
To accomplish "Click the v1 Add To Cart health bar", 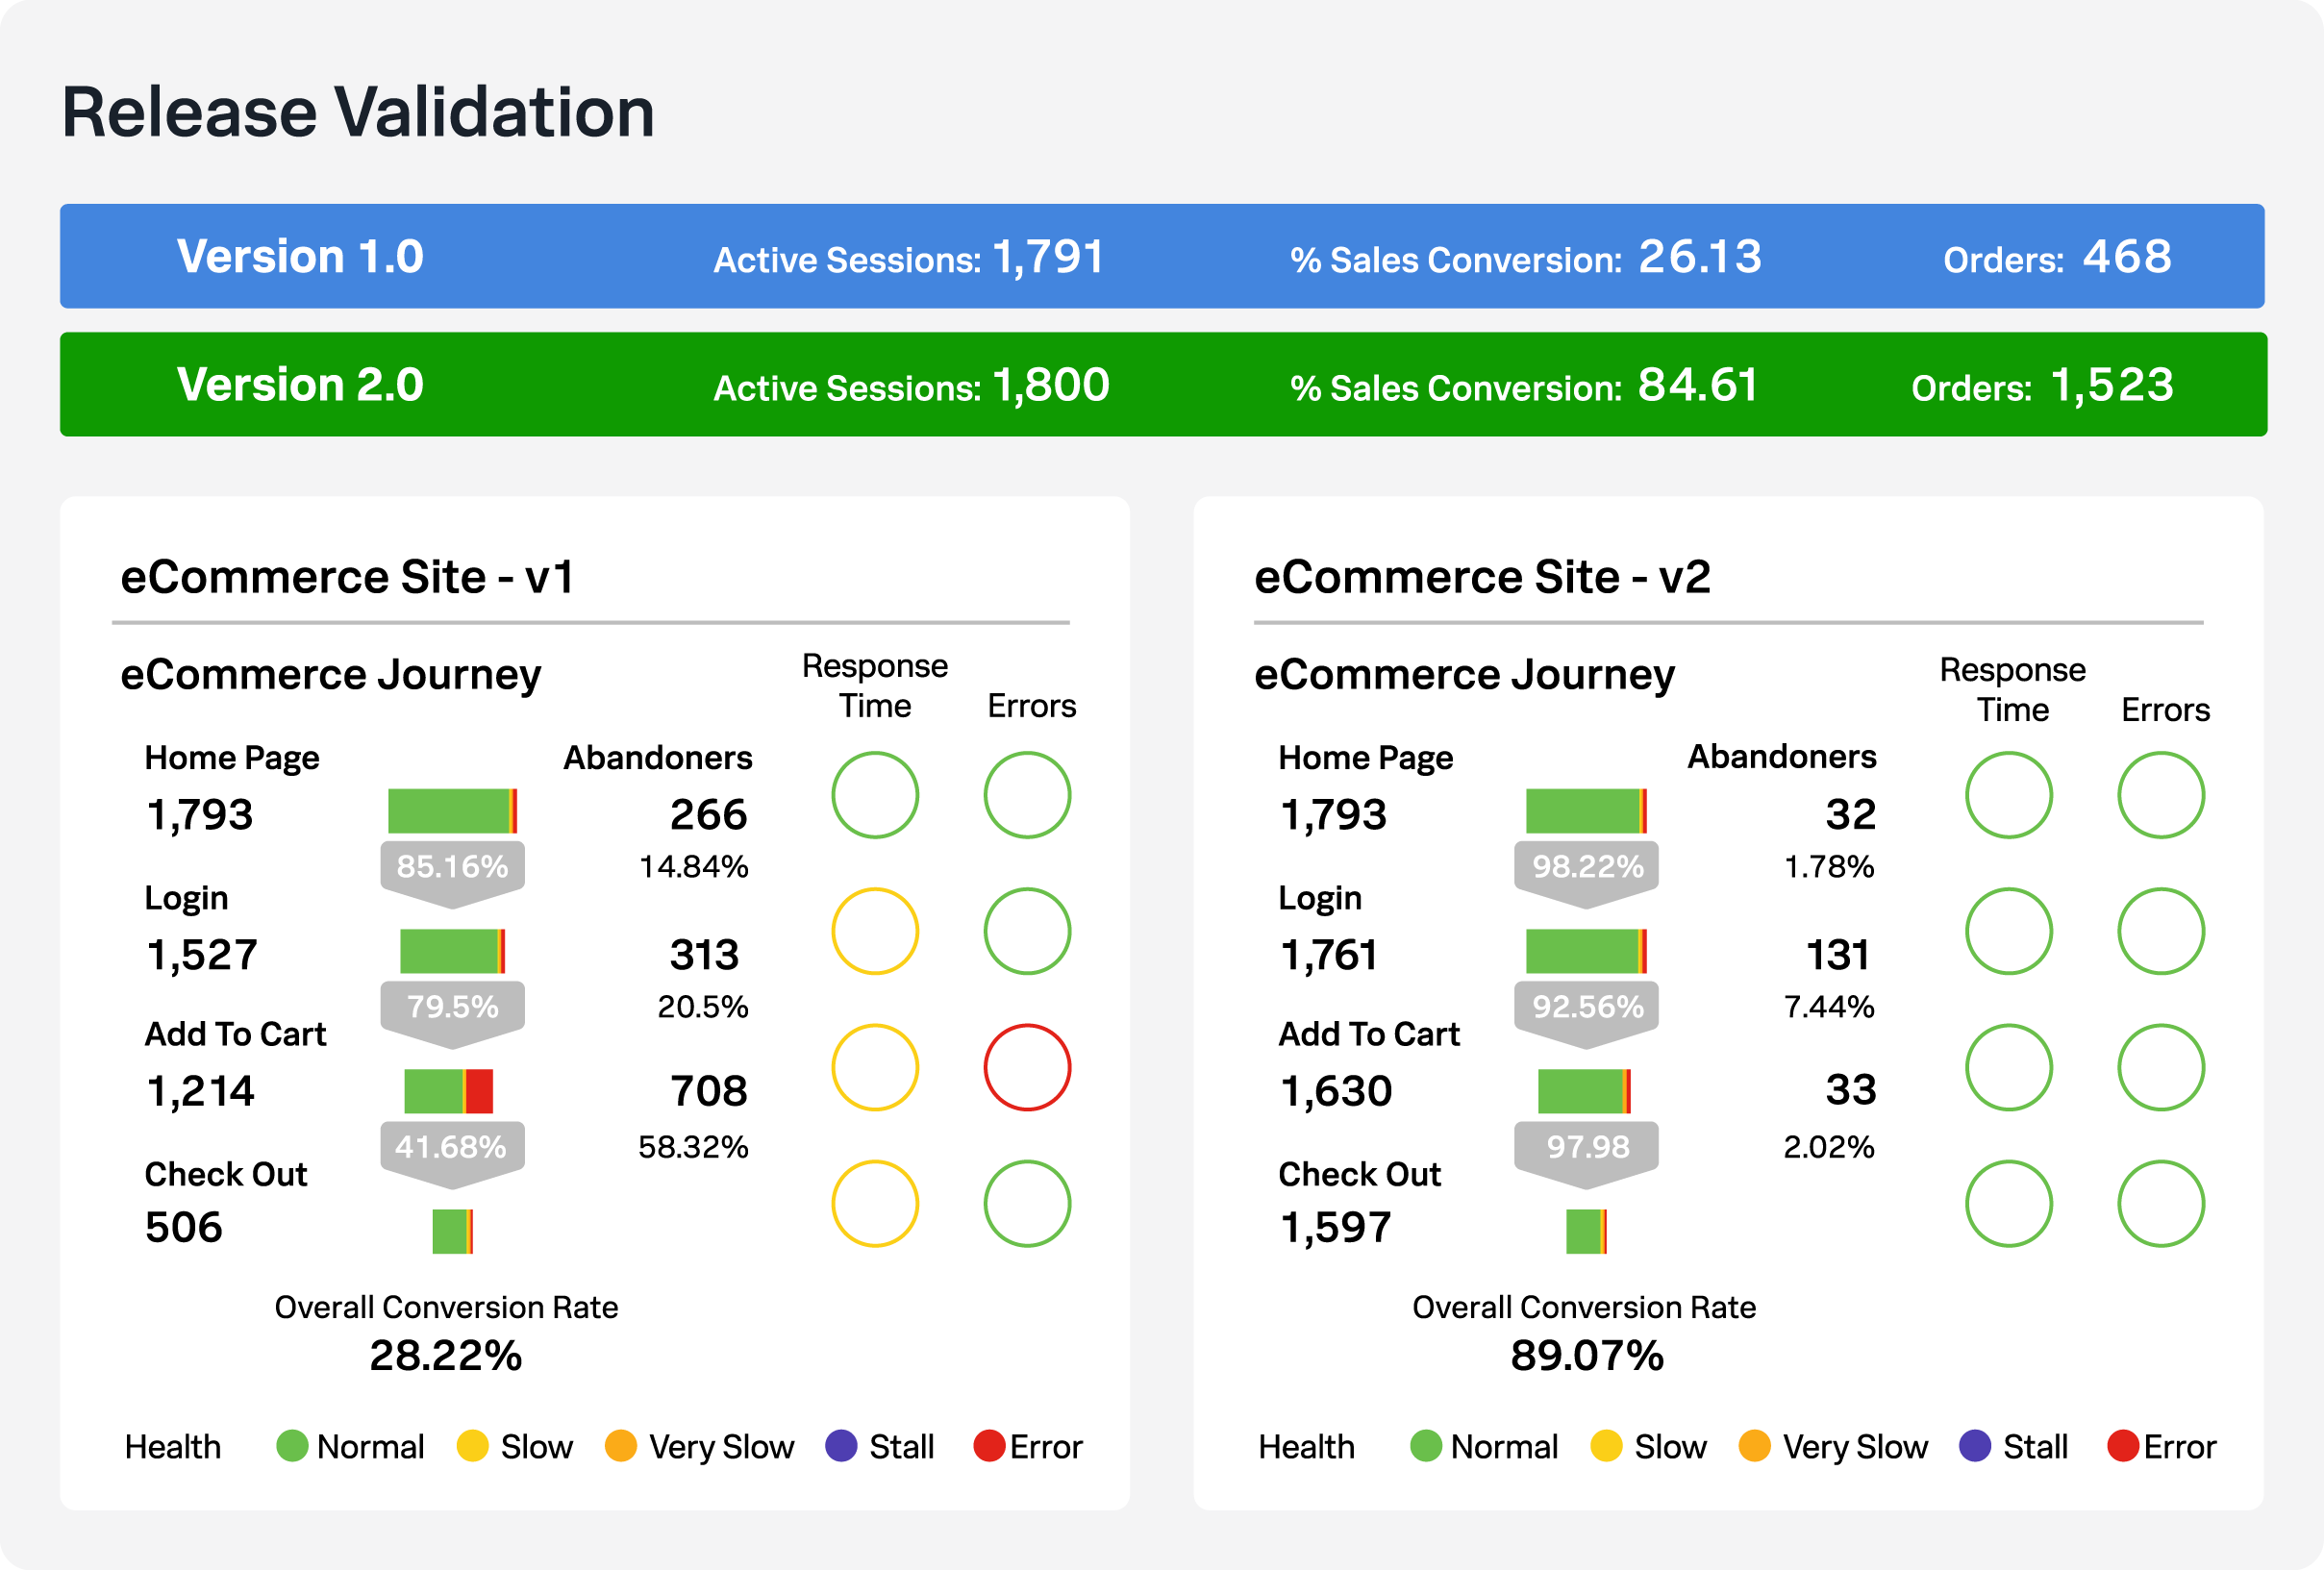I will click(x=449, y=1091).
